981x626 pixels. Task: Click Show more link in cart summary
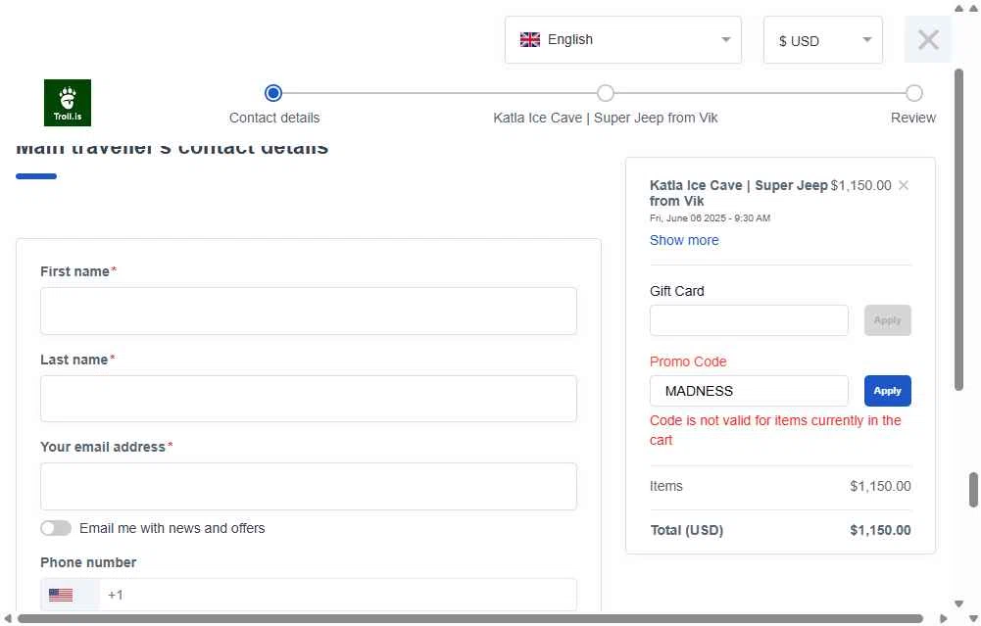coord(684,240)
